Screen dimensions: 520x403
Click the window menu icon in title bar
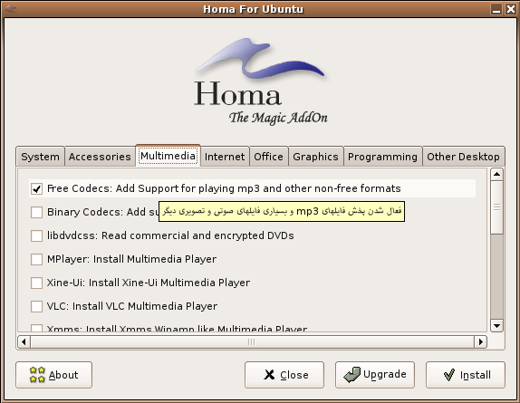[11, 9]
